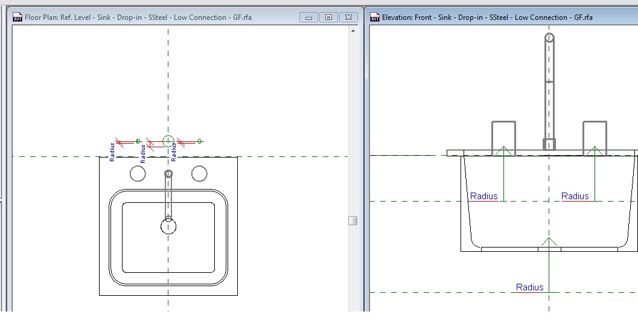Close the Floor Plan view window
Viewport: 638px width, 326px height.
pyautogui.click(x=348, y=18)
